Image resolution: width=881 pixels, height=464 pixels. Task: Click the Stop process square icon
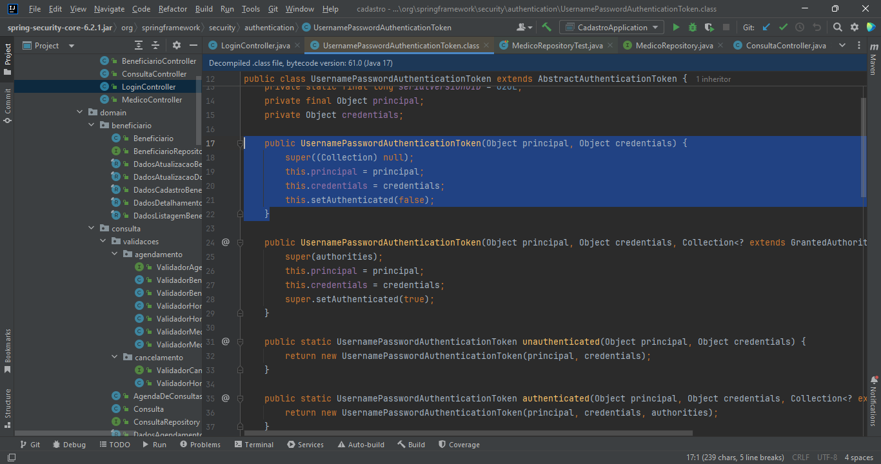click(x=726, y=27)
